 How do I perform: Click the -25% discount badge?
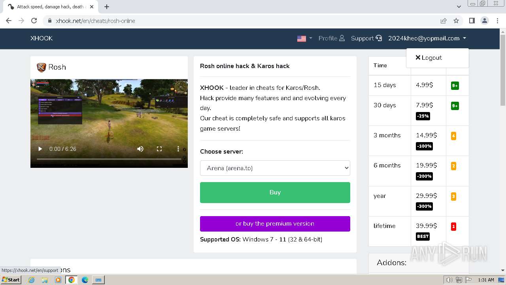click(423, 116)
